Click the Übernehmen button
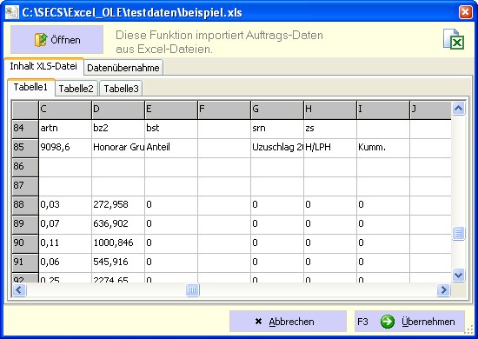 click(409, 322)
